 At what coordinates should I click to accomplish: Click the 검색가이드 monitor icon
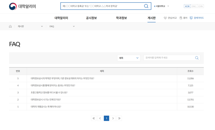[x=191, y=18]
